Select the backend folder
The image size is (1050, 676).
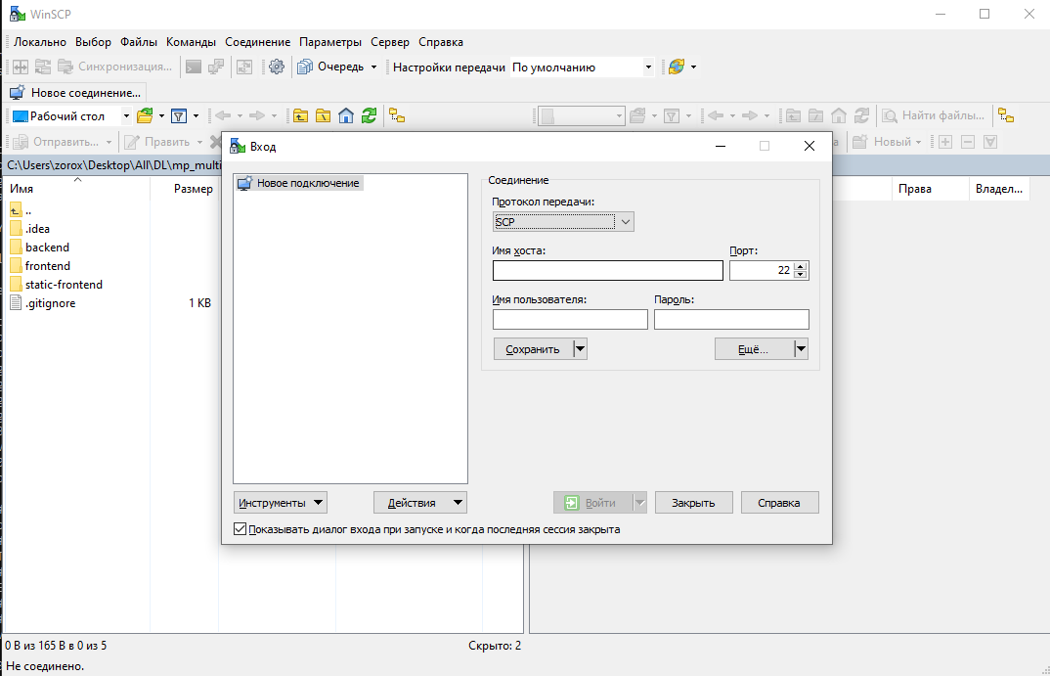point(47,248)
